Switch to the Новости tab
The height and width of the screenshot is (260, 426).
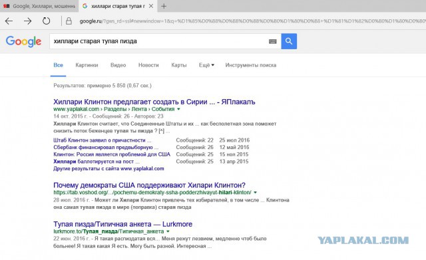tap(148, 65)
